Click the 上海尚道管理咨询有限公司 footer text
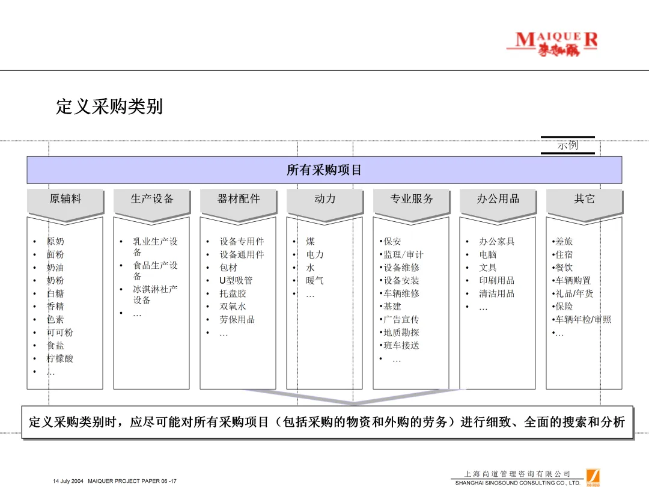This screenshot has width=649, height=487. tap(517, 474)
